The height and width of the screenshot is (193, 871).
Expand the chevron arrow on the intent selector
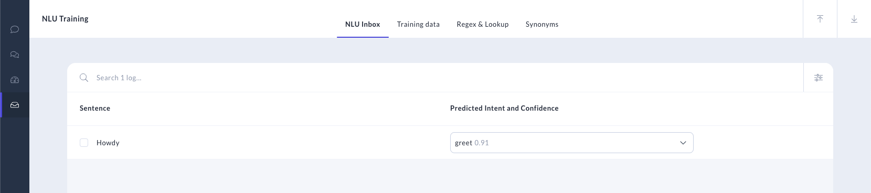683,143
